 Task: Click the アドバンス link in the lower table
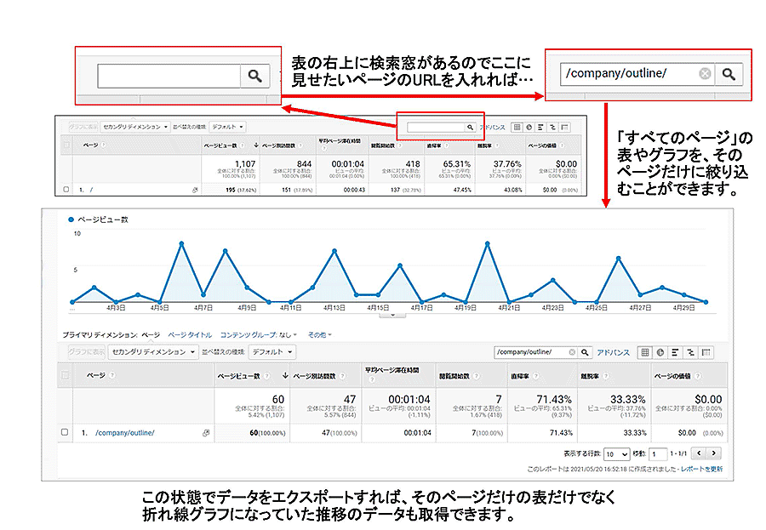point(613,351)
